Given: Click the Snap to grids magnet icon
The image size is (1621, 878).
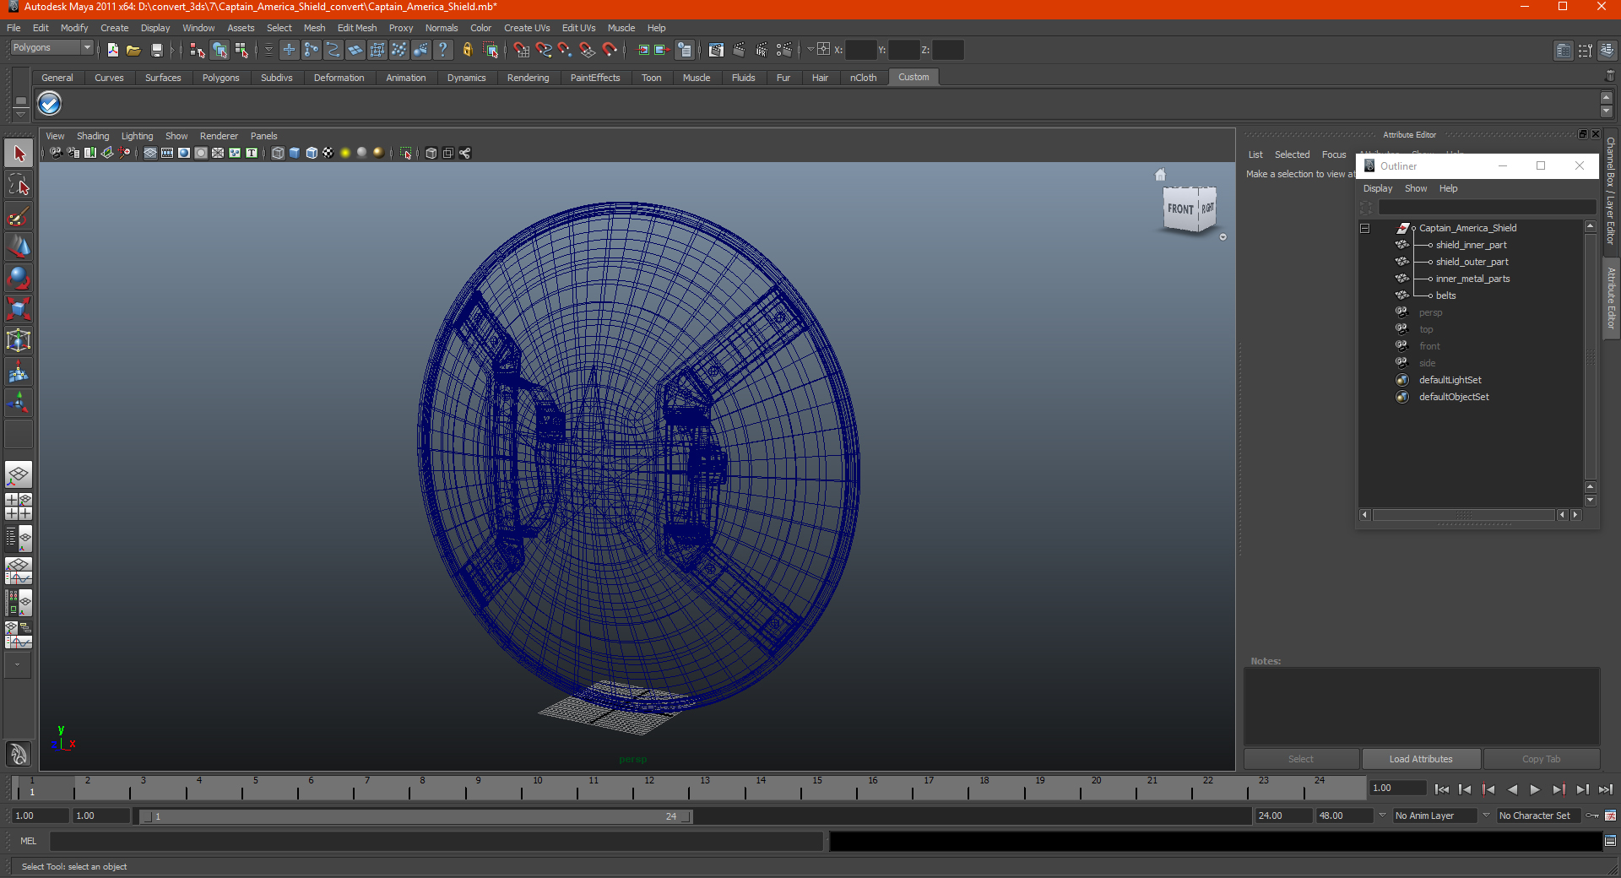Looking at the screenshot, I should pos(522,50).
